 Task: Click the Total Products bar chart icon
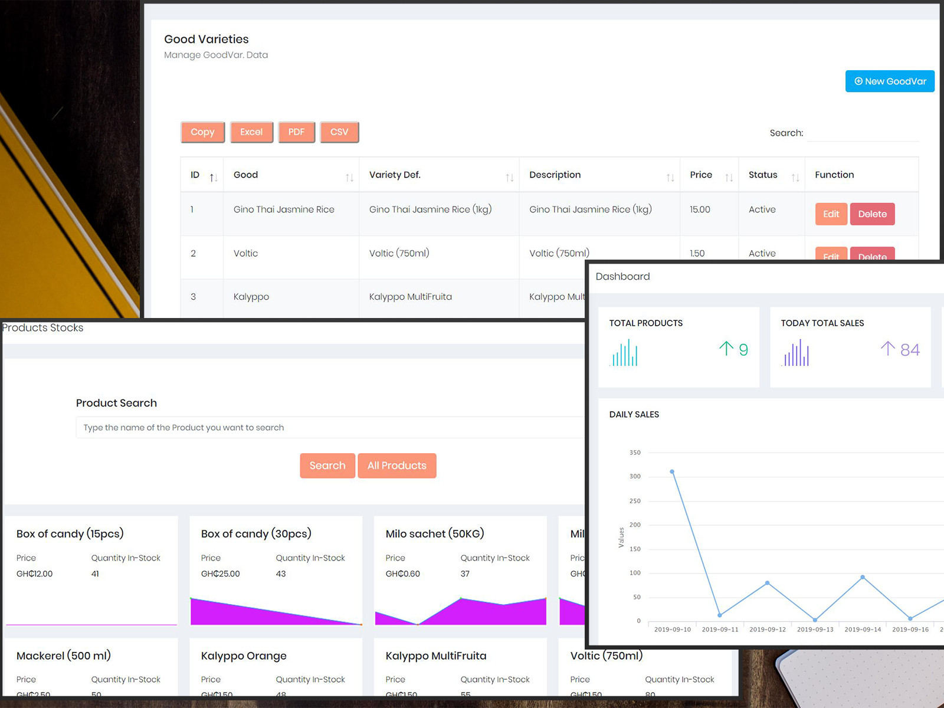pos(625,353)
